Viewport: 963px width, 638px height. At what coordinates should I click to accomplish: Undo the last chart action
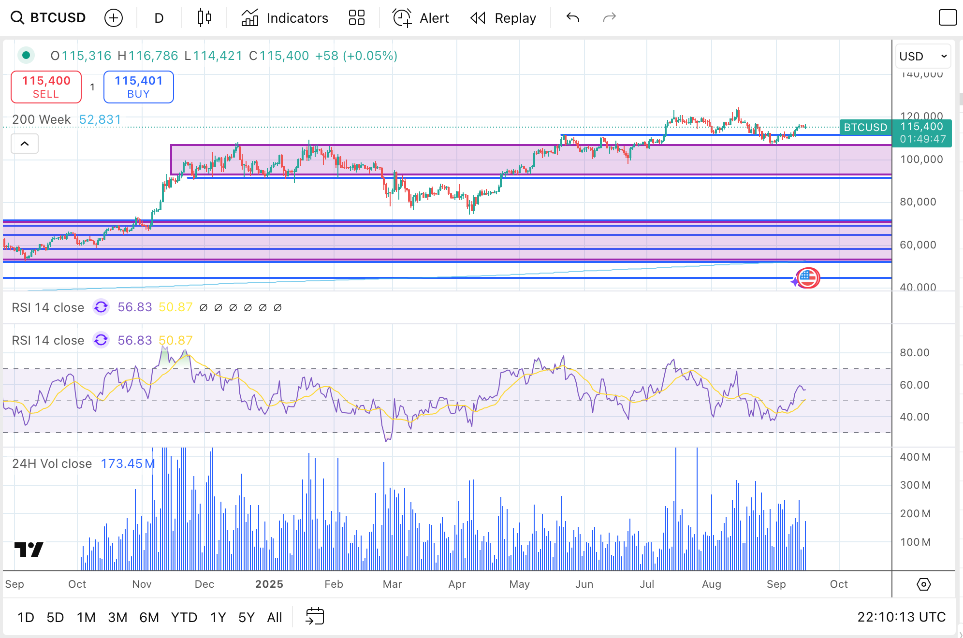click(573, 18)
